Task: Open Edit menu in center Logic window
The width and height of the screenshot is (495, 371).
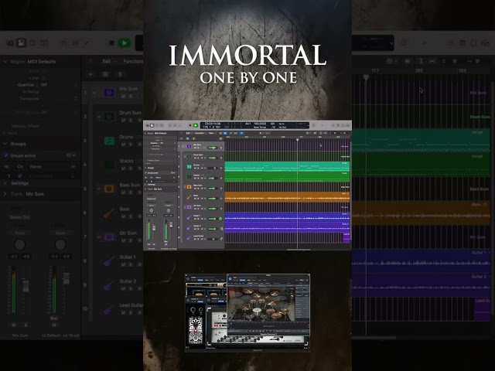Action: [x=188, y=133]
